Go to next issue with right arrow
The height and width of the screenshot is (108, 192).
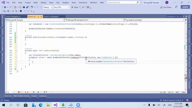tap(38, 92)
